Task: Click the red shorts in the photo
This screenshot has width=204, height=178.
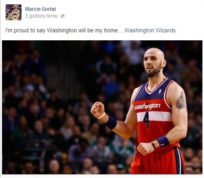Action: [x=157, y=161]
